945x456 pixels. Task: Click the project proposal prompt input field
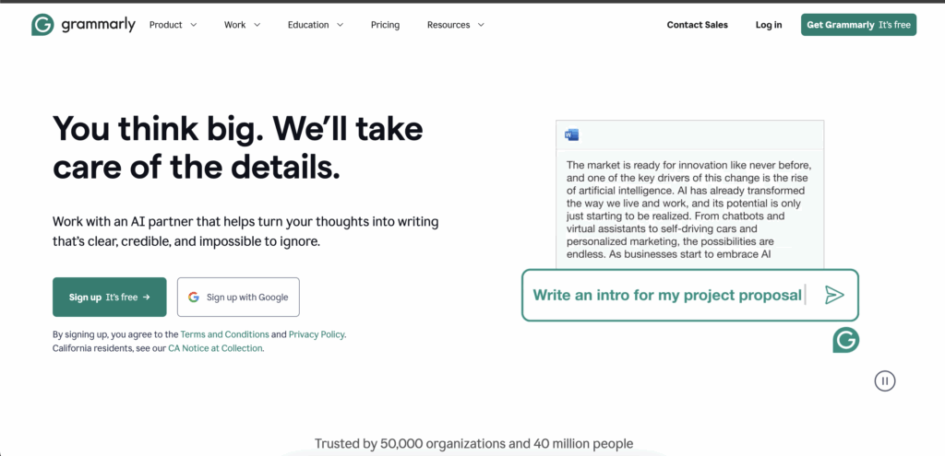pos(666,295)
